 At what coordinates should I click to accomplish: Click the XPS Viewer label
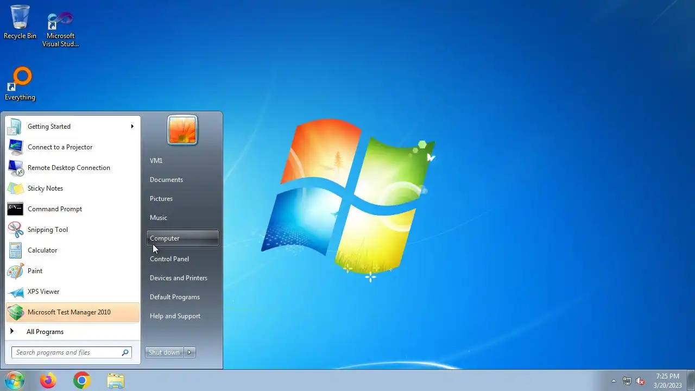[43, 292]
